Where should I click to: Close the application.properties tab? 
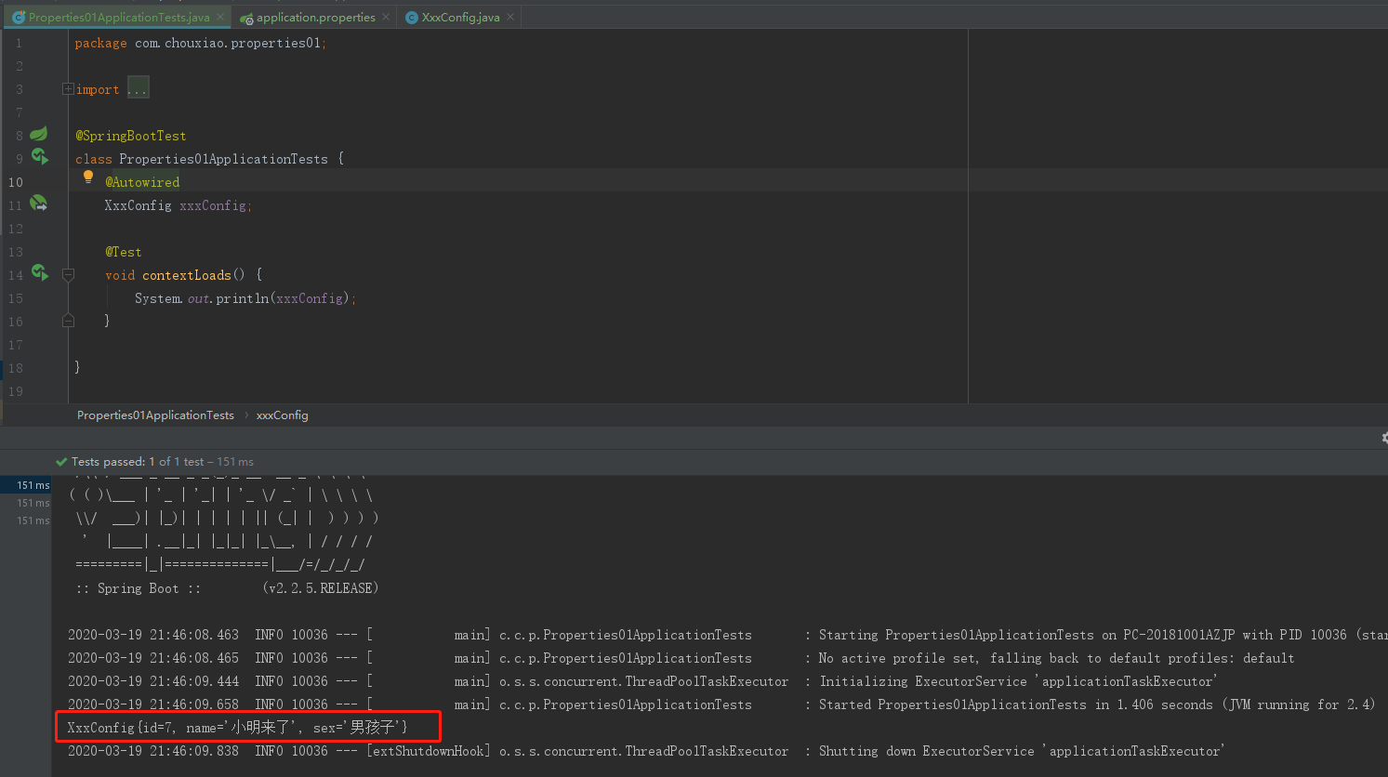[386, 17]
